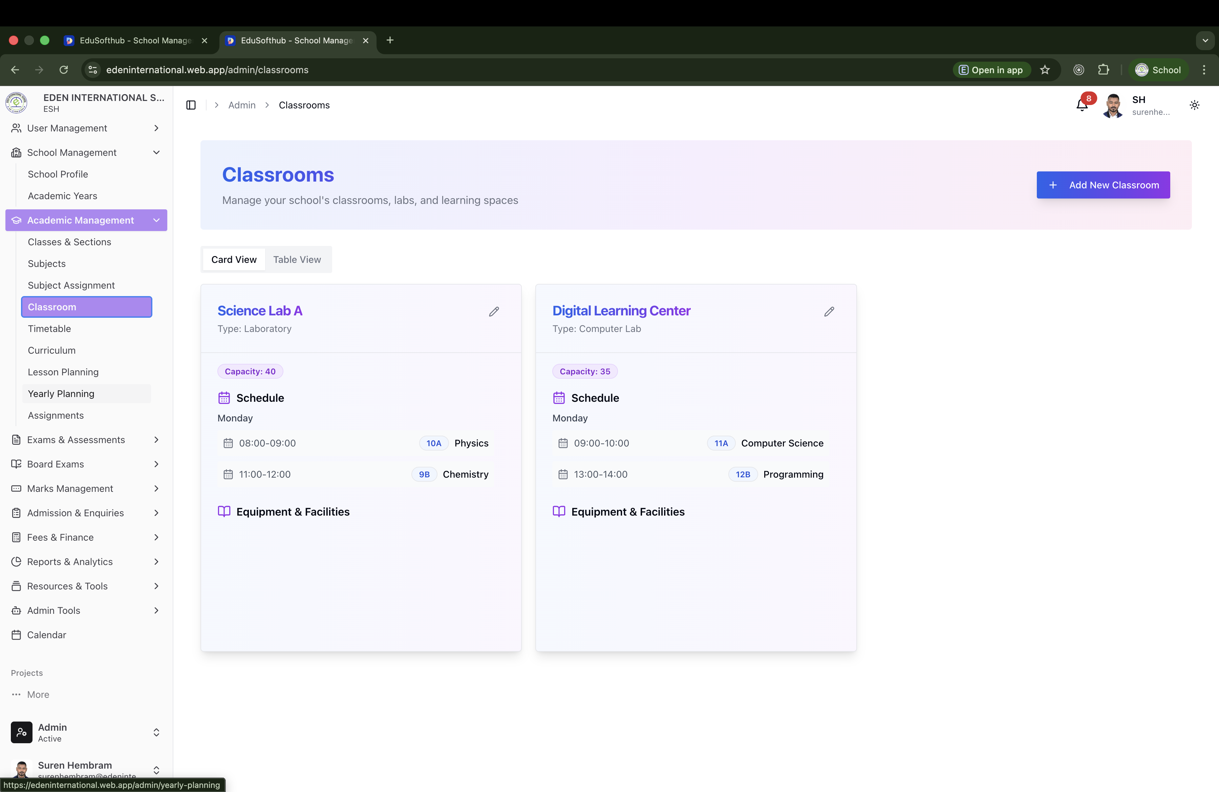Viewport: 1219px width, 792px height.
Task: Toggle the sidebar panel icon
Action: click(191, 105)
